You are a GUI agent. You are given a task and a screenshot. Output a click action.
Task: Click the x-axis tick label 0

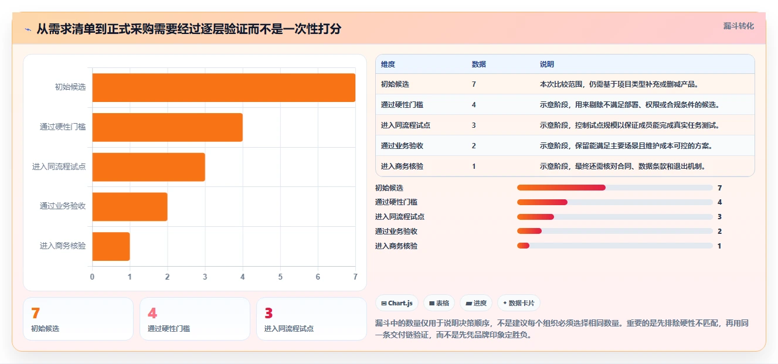pyautogui.click(x=92, y=277)
